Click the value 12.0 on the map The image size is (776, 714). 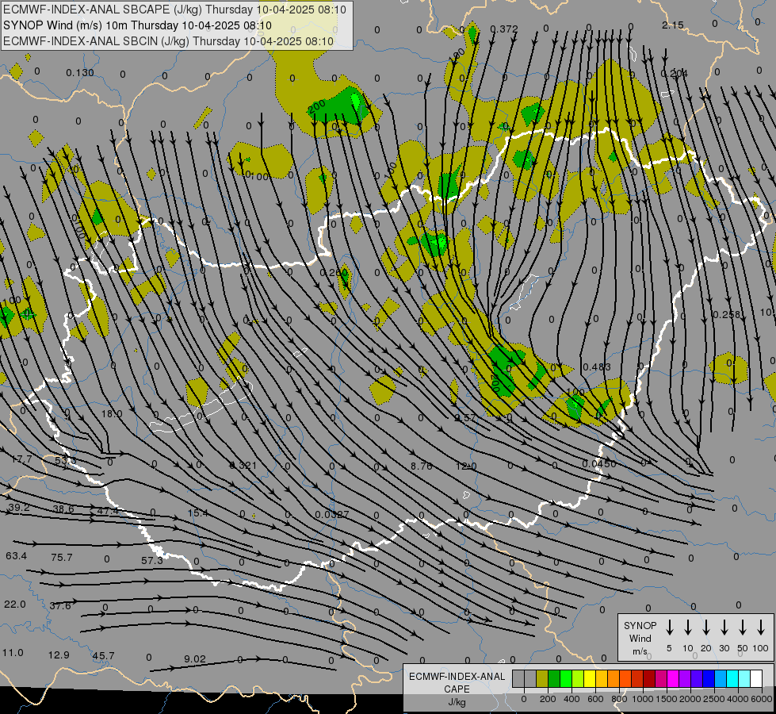(x=466, y=466)
